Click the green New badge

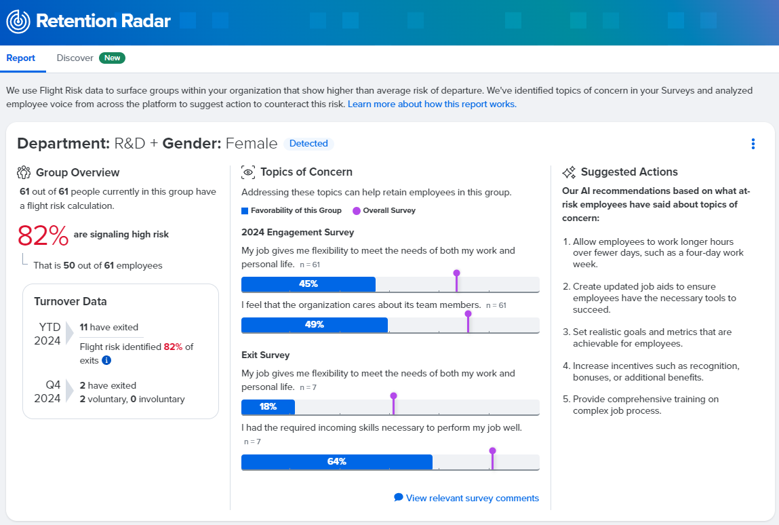point(112,58)
